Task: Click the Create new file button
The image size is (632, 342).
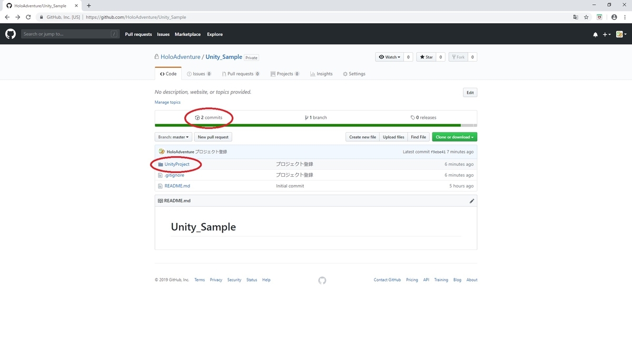Action: [362, 137]
